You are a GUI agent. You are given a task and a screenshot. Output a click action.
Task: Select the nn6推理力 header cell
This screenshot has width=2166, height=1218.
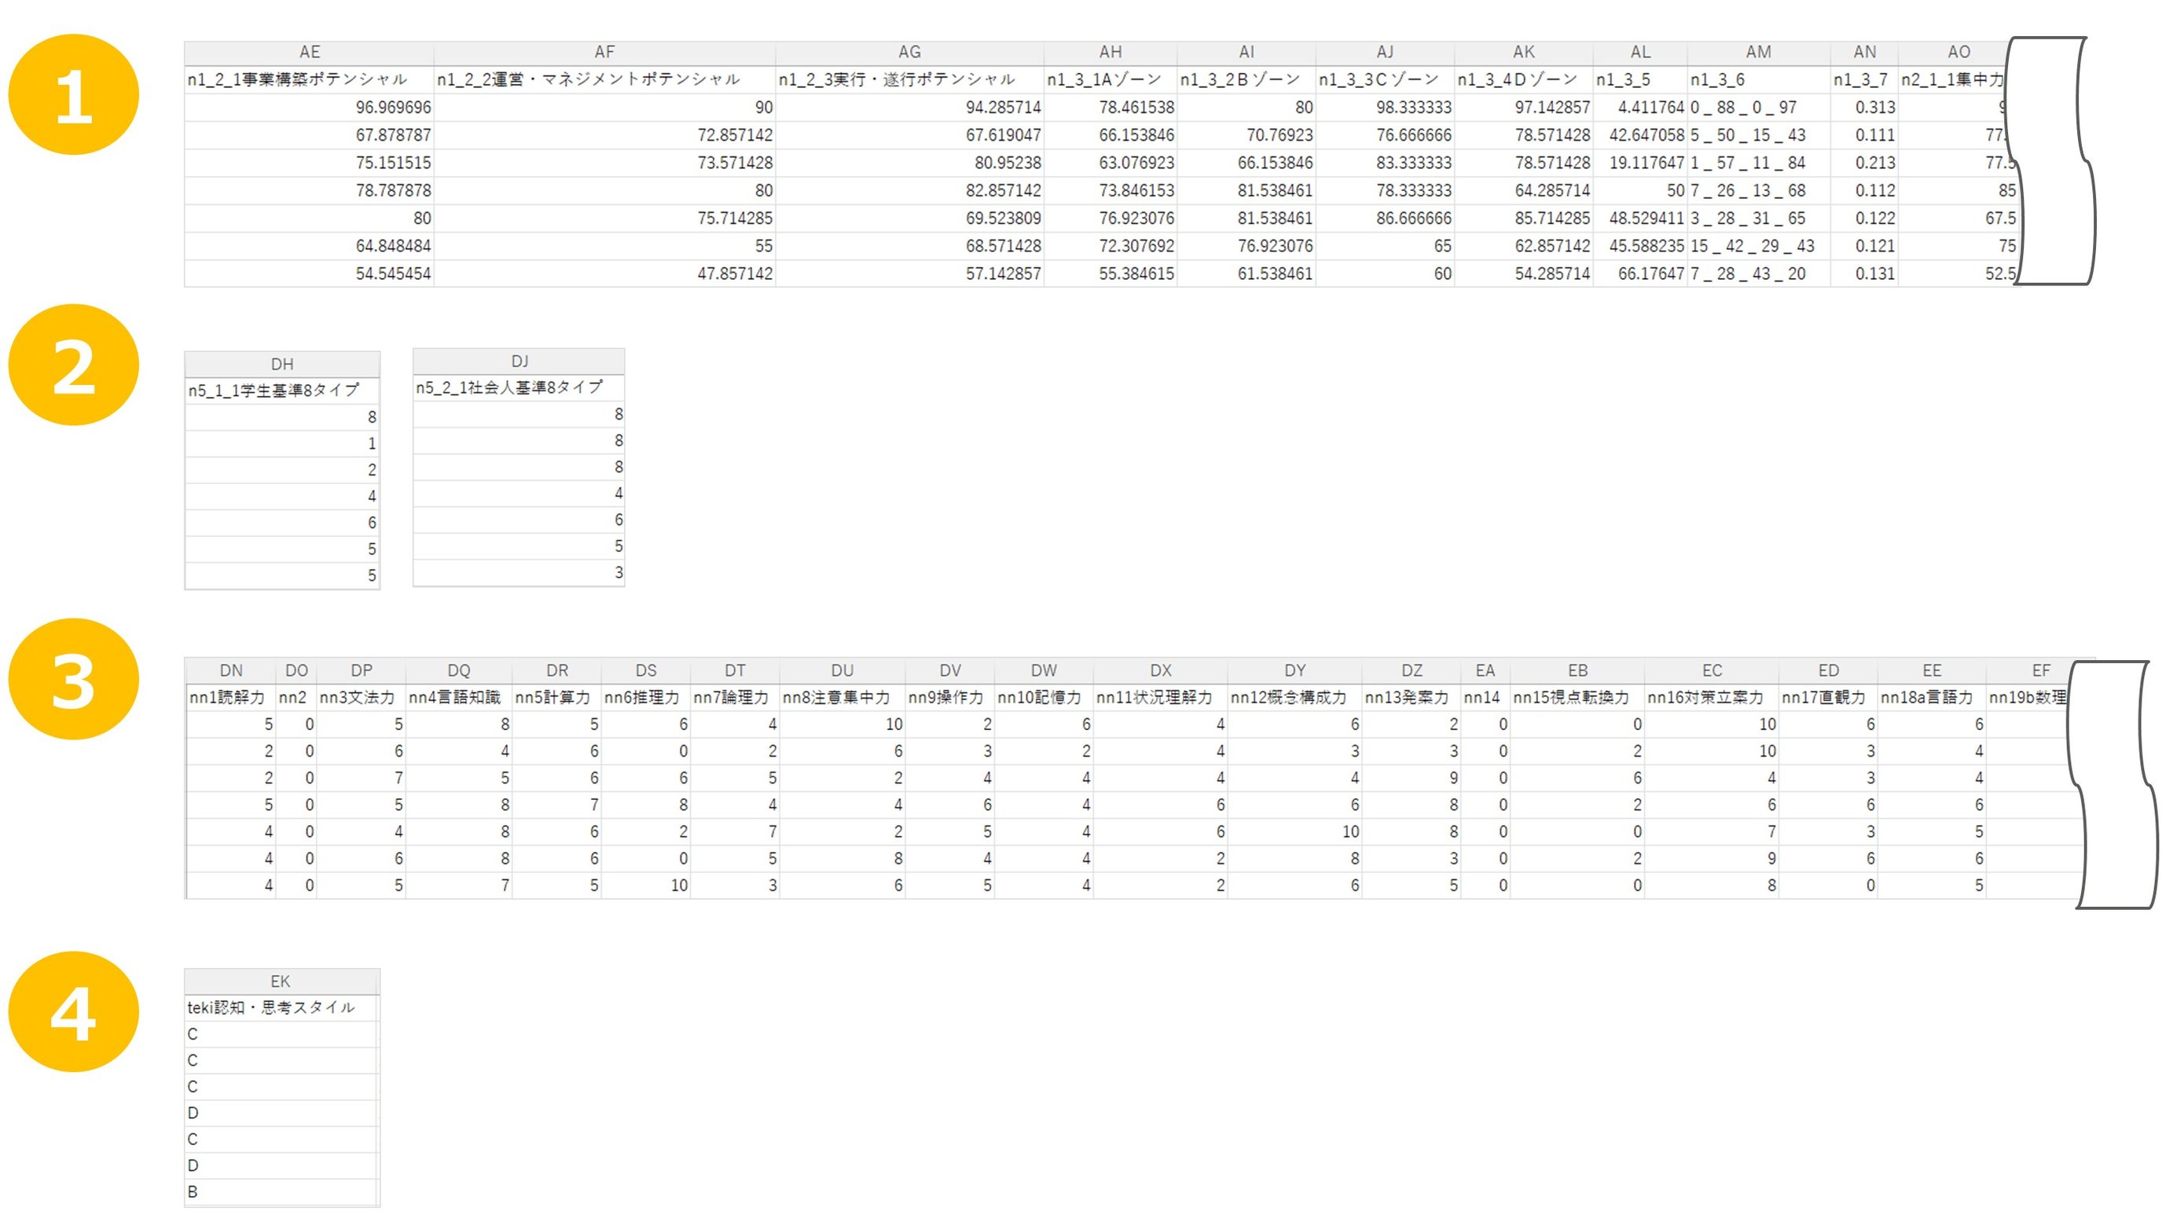[646, 698]
